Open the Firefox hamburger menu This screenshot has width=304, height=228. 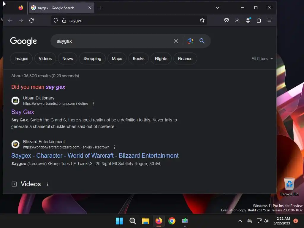tap(269, 20)
